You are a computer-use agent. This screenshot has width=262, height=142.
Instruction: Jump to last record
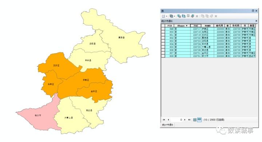[189, 120]
